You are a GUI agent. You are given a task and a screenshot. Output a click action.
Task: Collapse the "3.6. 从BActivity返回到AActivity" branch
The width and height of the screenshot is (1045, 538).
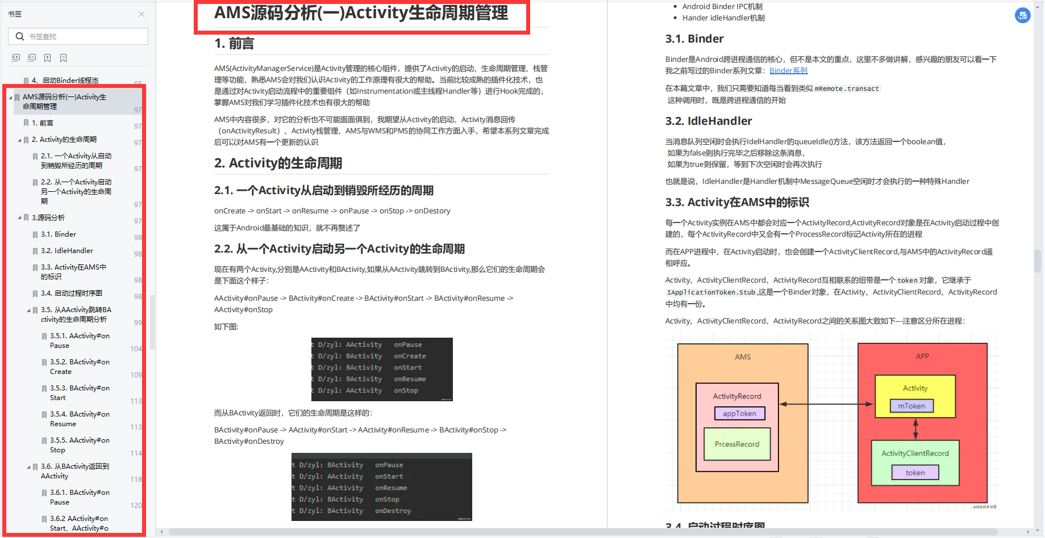tap(28, 466)
